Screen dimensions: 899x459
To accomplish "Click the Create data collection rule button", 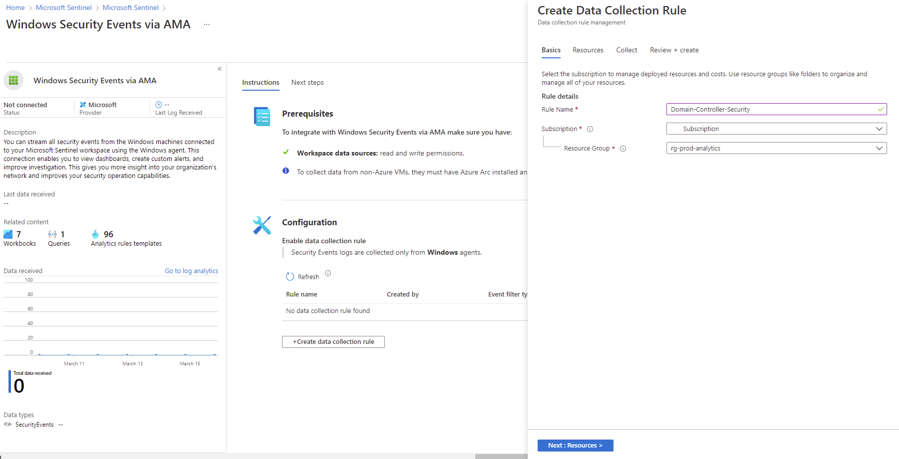I will [333, 342].
